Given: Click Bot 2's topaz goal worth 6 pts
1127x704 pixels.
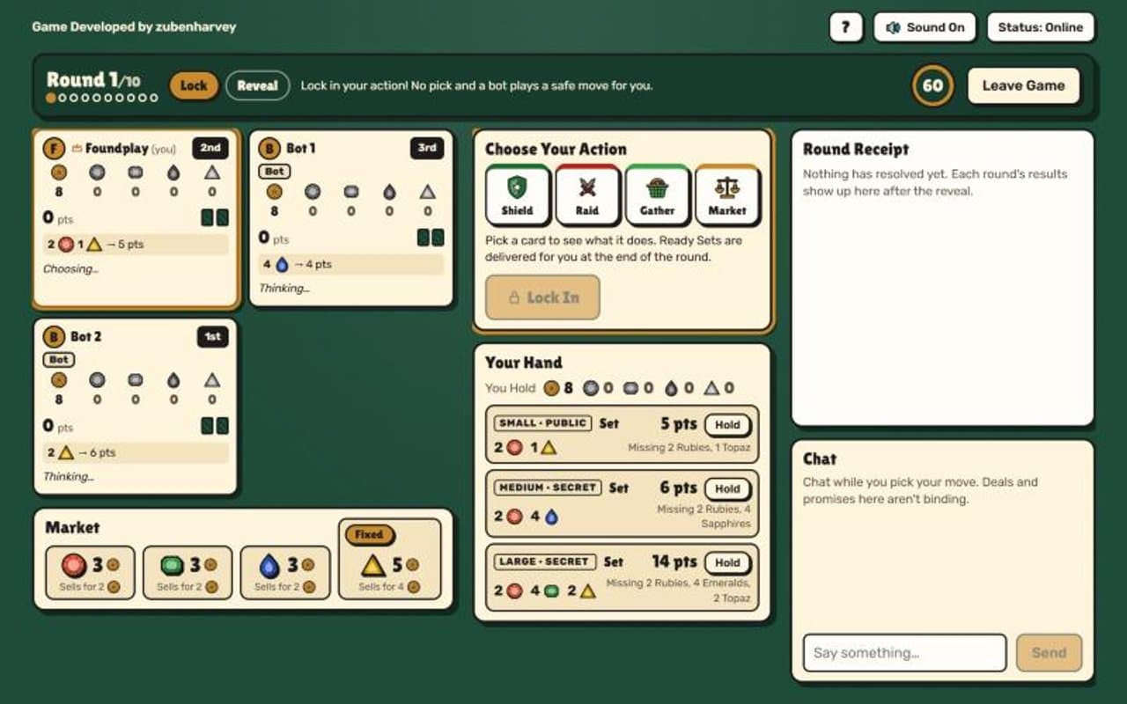Looking at the screenshot, I should pos(136,452).
